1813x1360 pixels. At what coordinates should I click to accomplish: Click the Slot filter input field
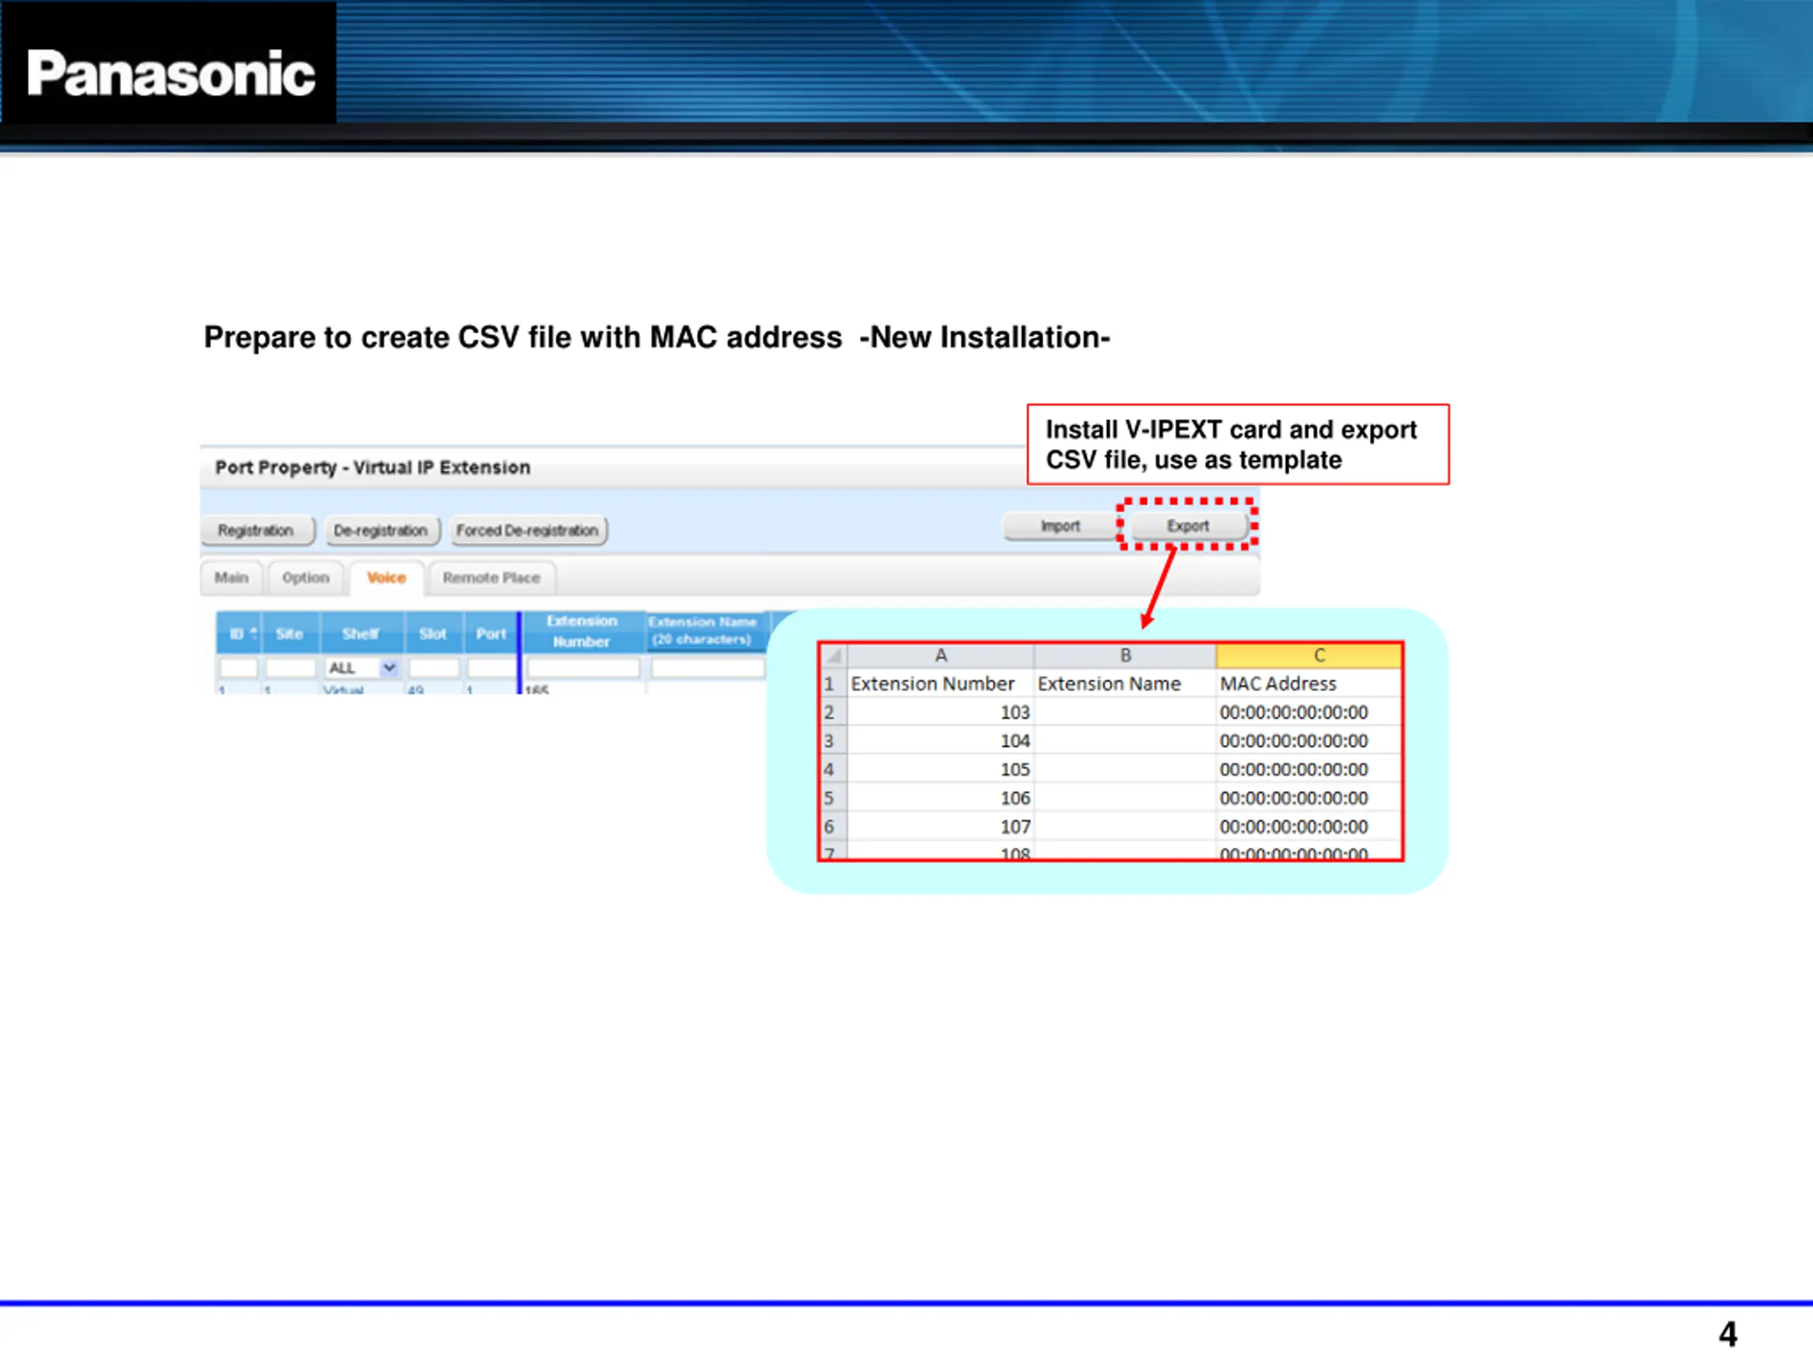(x=434, y=668)
